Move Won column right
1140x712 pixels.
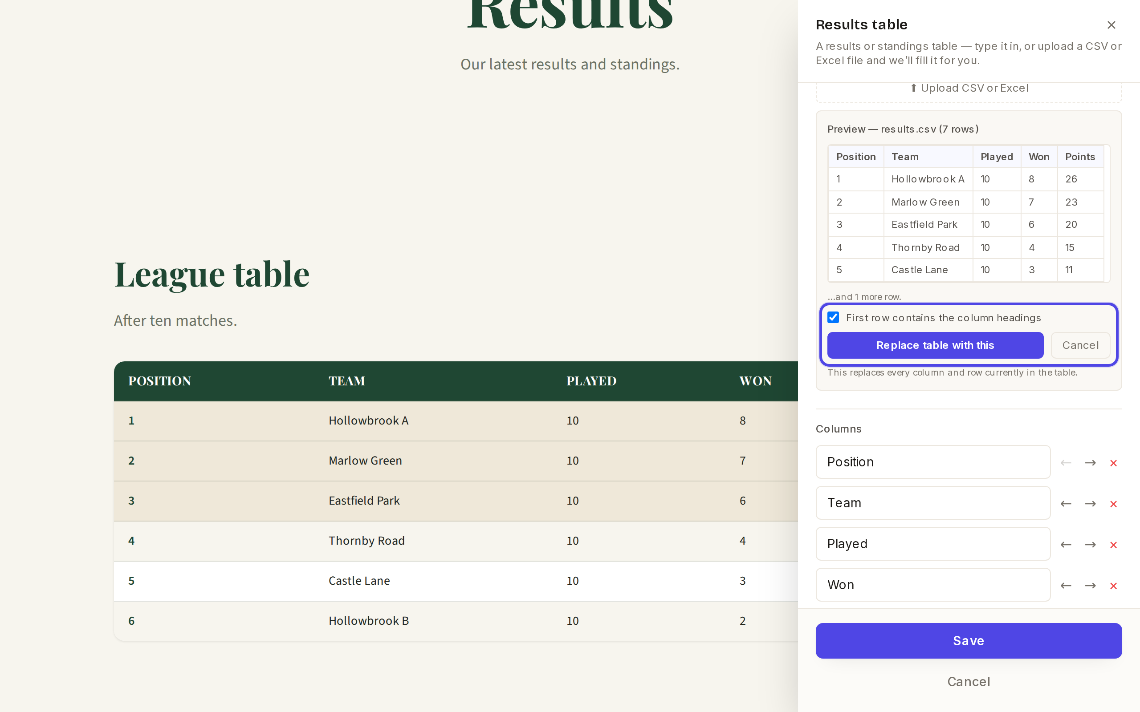coord(1090,586)
